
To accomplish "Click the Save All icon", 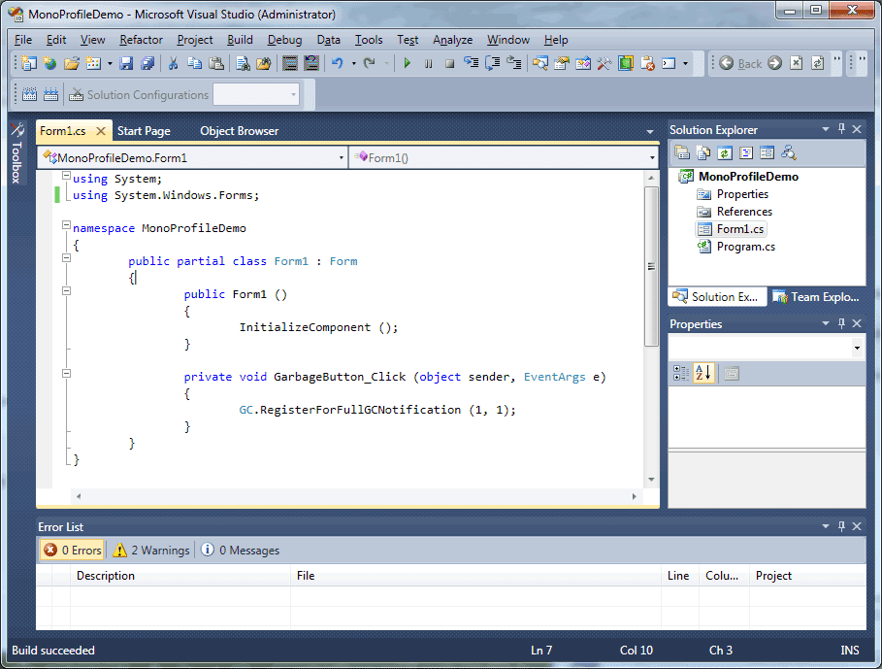I will tap(147, 63).
